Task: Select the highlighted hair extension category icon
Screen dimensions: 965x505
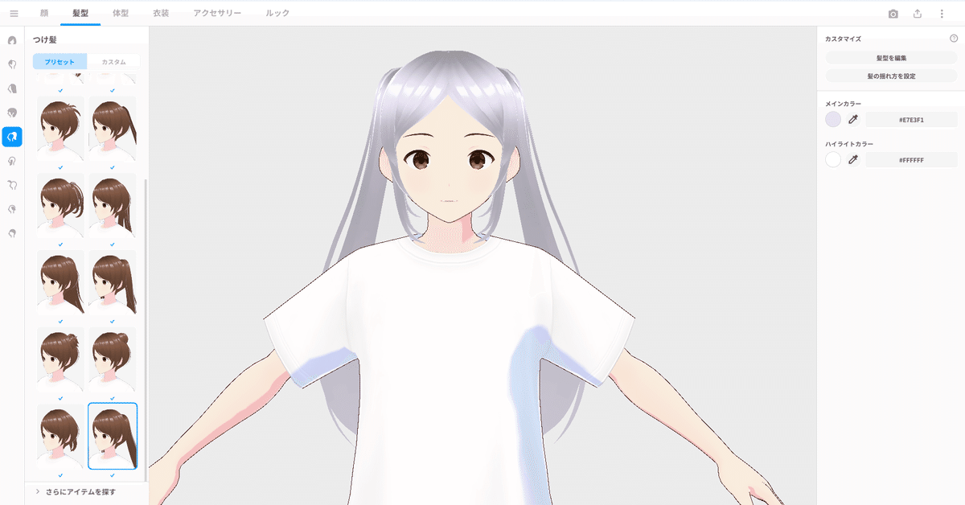Action: pyautogui.click(x=12, y=137)
